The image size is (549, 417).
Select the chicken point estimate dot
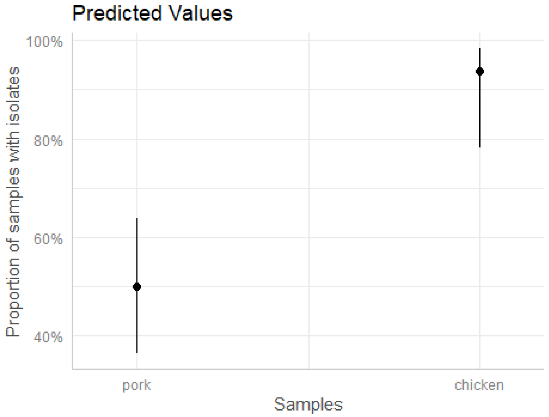click(x=480, y=72)
